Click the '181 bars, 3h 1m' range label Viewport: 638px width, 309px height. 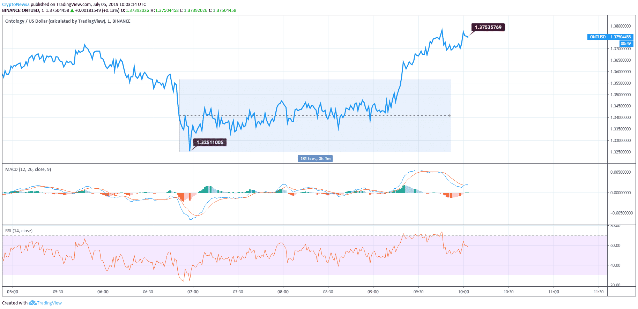[x=316, y=159]
